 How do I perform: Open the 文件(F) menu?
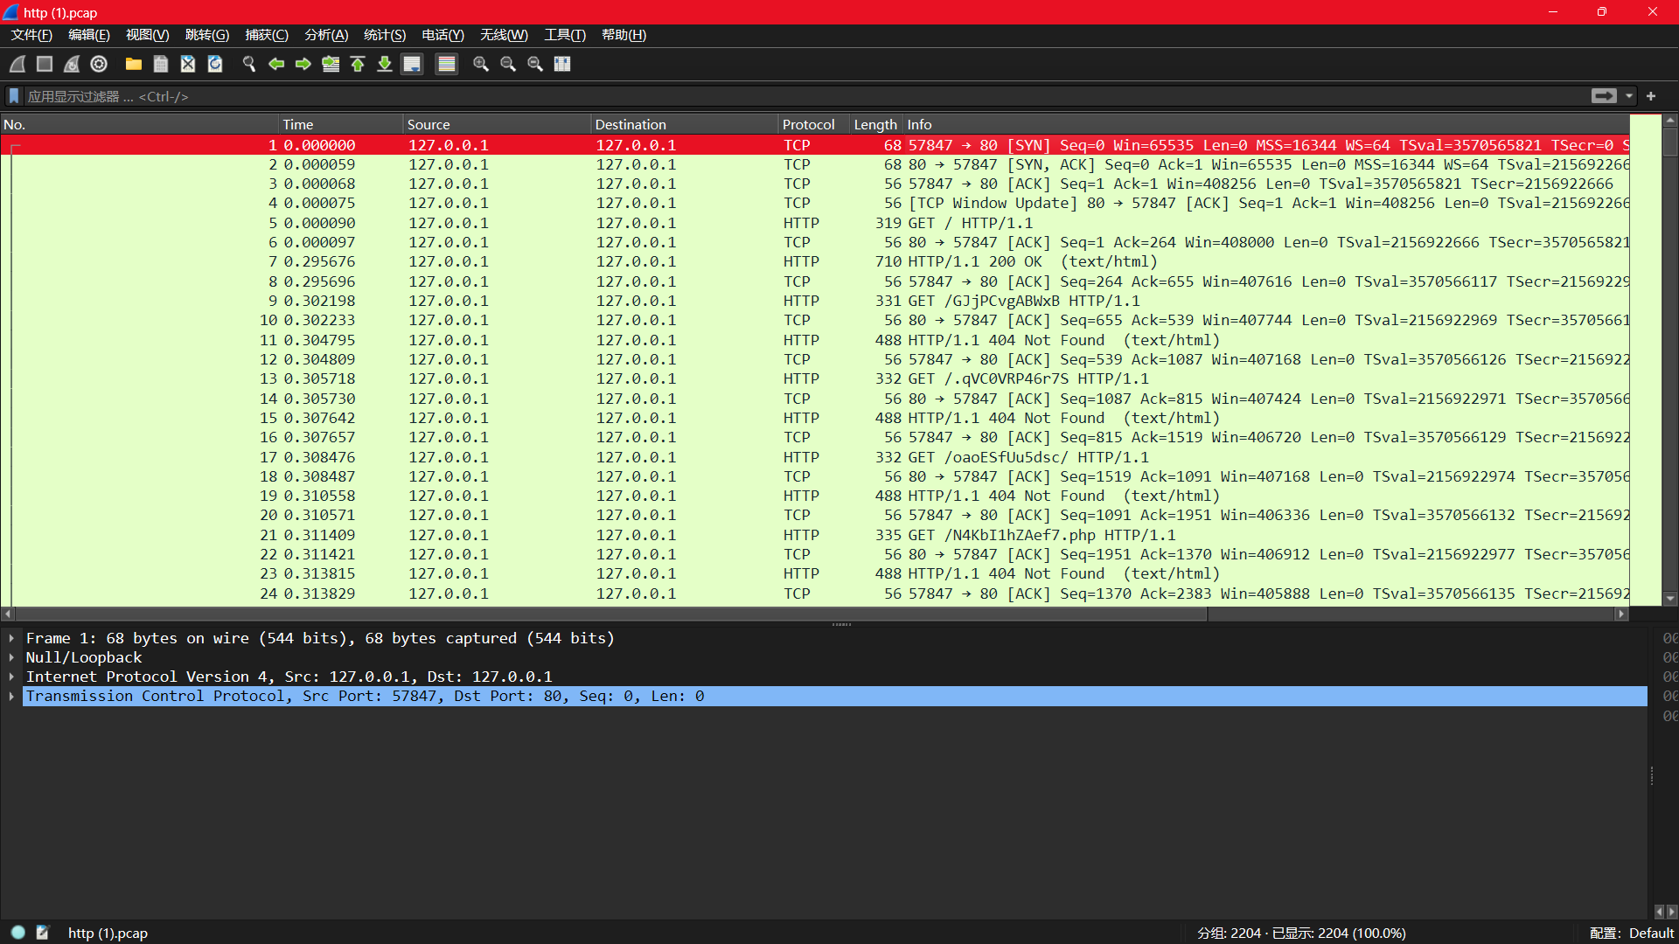pos(31,35)
